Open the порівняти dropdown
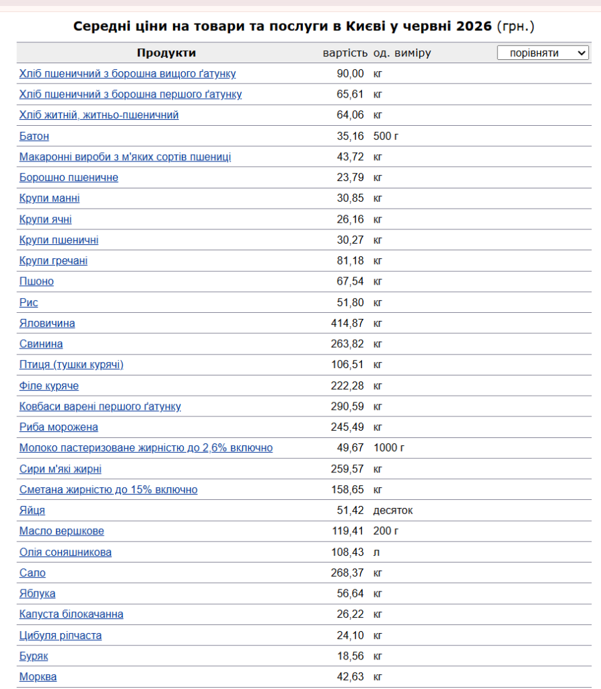Viewport: 601px width, 689px height. tap(543, 52)
